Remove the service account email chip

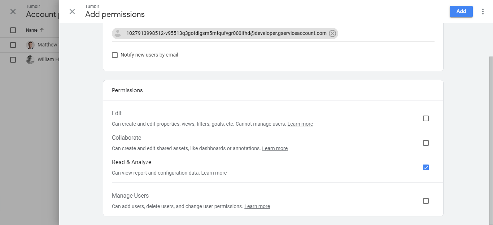tap(332, 33)
